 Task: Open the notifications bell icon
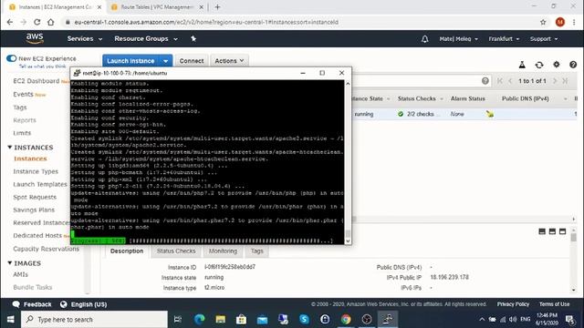424,39
